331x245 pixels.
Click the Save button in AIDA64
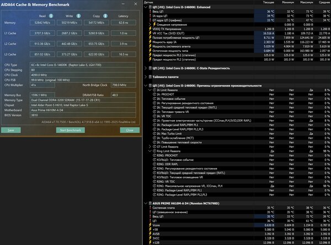tap(11, 130)
